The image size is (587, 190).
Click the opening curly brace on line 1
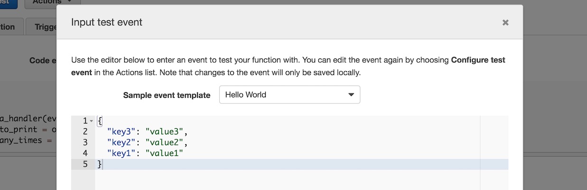[x=100, y=121]
